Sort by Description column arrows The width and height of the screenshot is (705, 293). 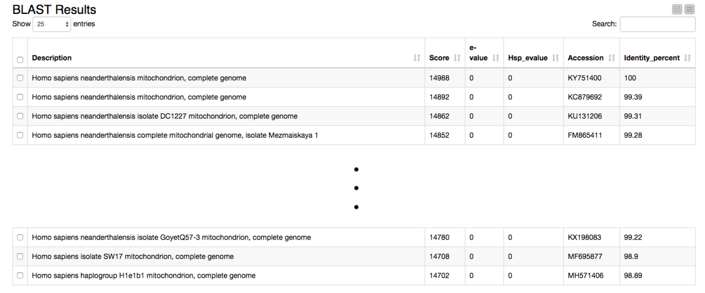point(417,58)
